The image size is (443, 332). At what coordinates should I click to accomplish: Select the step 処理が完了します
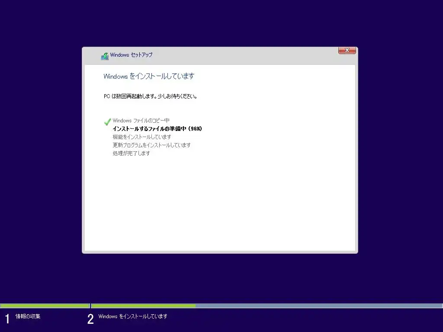131,153
